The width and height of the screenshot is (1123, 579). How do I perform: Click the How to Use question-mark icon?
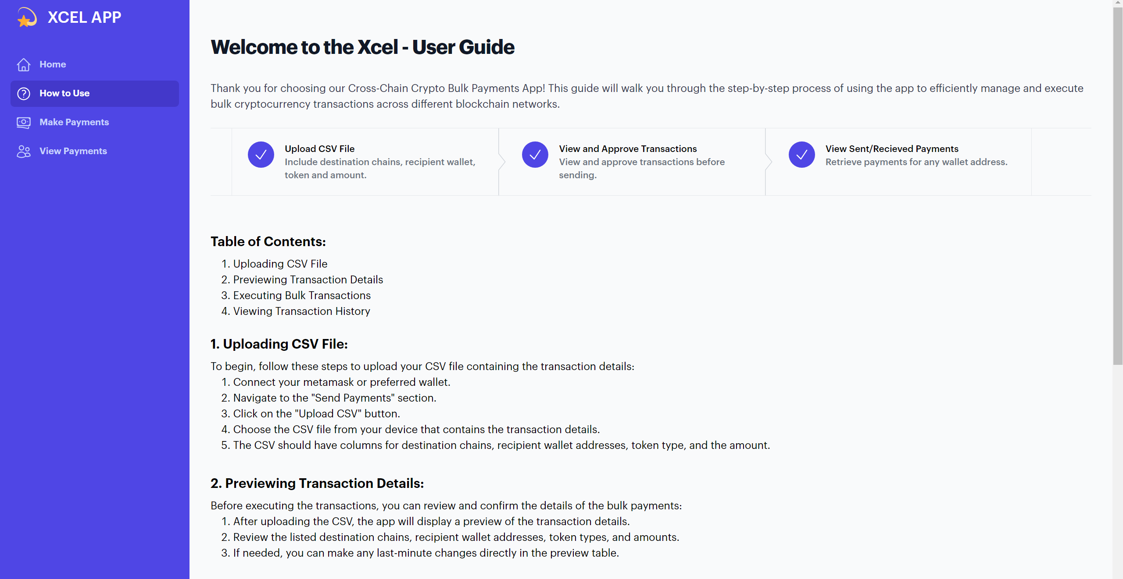(24, 93)
